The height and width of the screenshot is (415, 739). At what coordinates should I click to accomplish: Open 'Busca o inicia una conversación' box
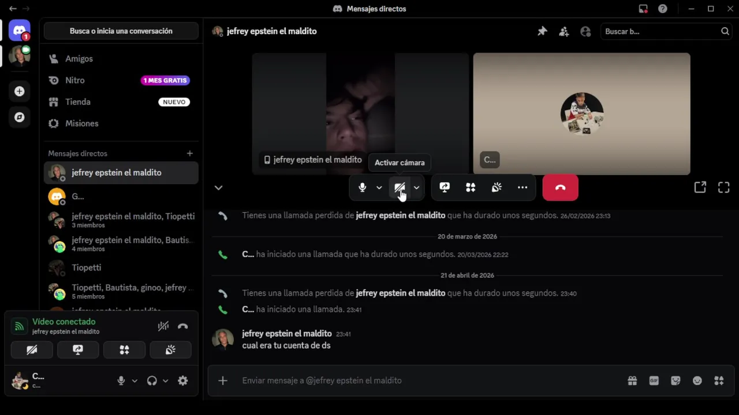pos(121,31)
